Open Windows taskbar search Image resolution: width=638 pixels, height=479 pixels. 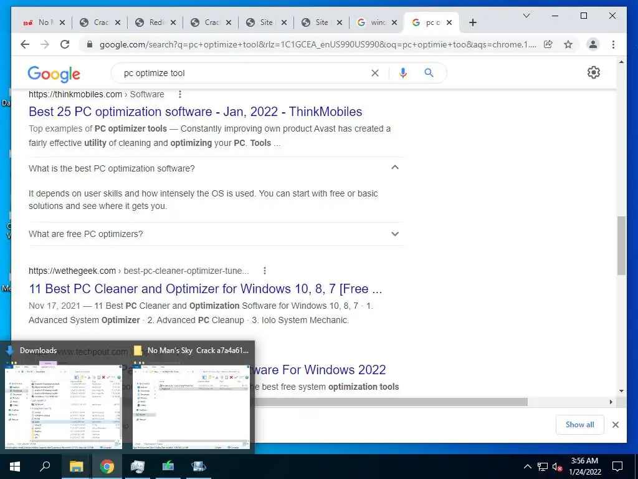coord(45,467)
